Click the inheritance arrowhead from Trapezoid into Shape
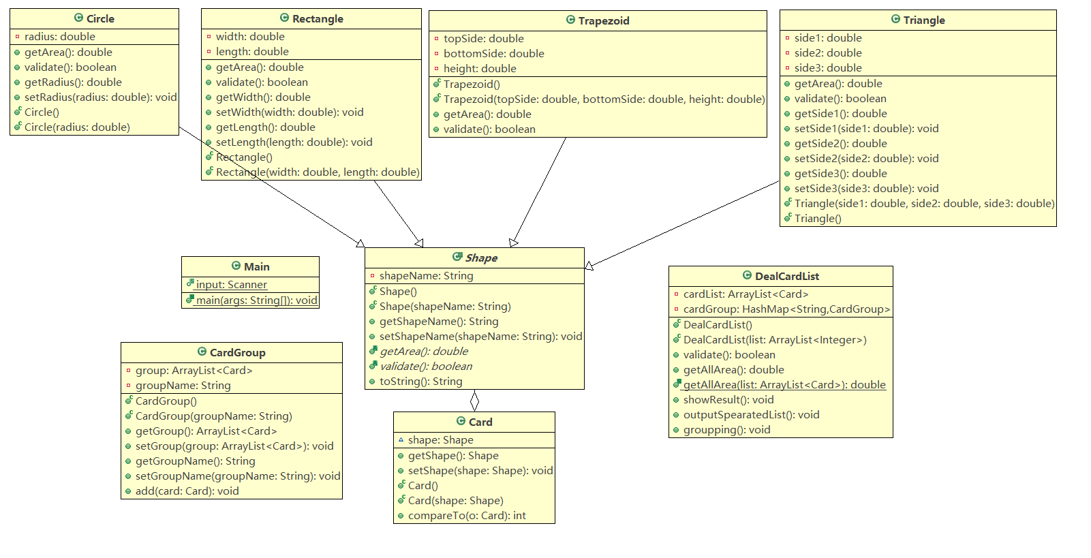 click(513, 243)
